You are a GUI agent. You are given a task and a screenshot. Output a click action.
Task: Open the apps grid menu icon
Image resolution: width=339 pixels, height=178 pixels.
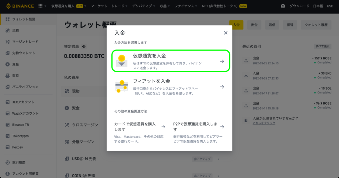point(40,6)
